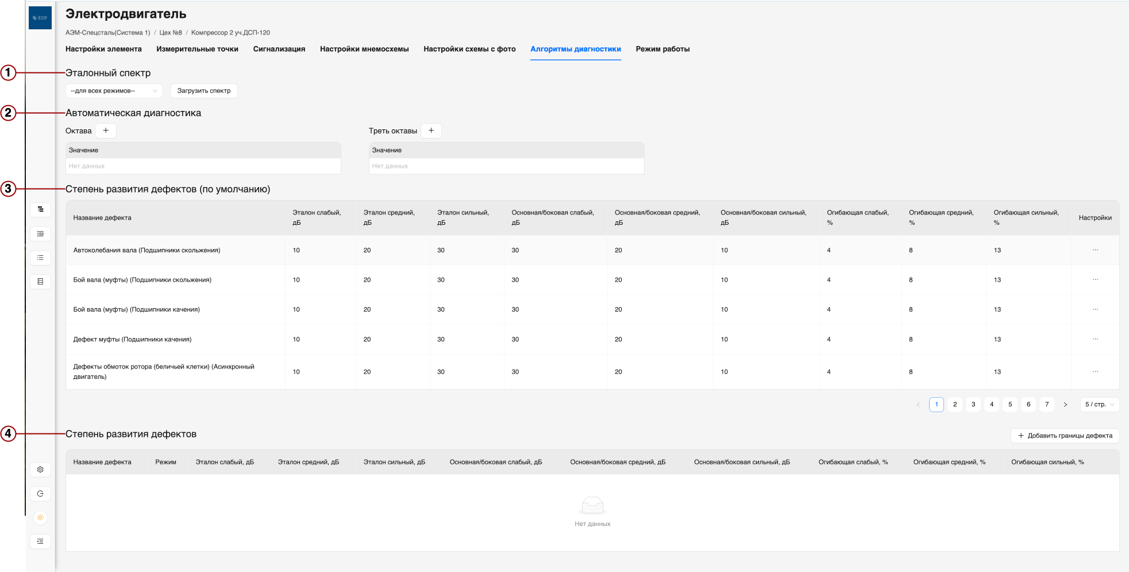Click the logout icon in sidebar
This screenshot has height=572, width=1129.
(40, 494)
